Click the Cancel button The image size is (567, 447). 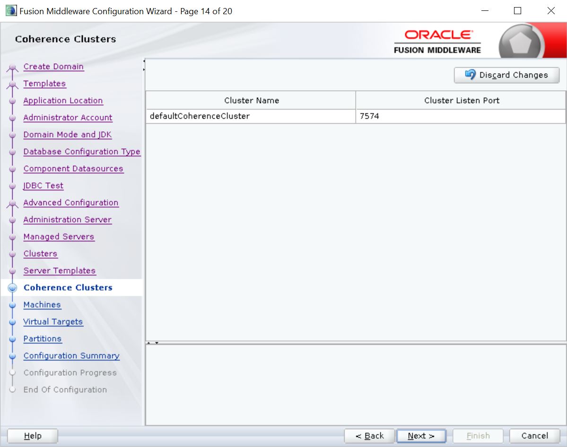tap(534, 436)
